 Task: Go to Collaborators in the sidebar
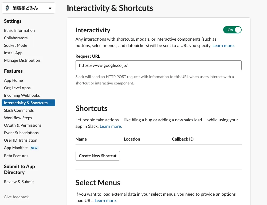(x=16, y=38)
